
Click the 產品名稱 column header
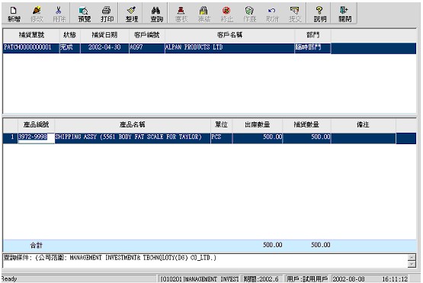(x=133, y=124)
